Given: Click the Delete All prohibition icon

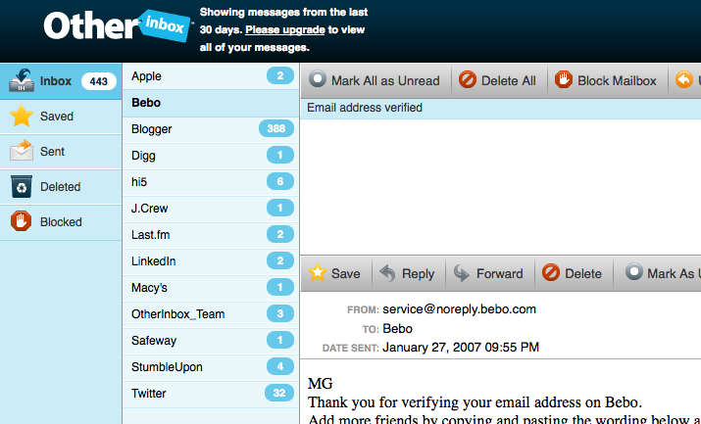Looking at the screenshot, I should pos(468,80).
